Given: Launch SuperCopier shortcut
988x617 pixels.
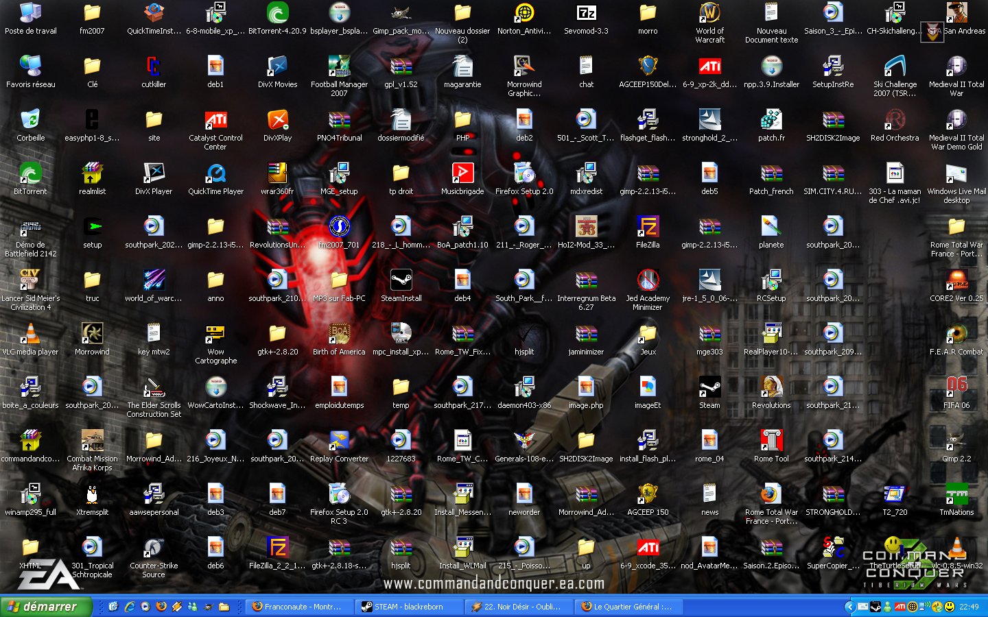Looking at the screenshot, I should (x=834, y=553).
